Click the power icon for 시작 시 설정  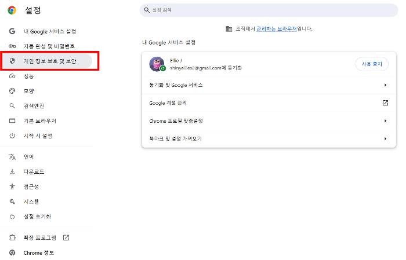[x=12, y=136]
